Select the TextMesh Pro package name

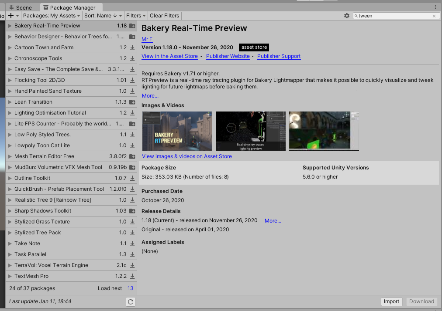(31, 277)
